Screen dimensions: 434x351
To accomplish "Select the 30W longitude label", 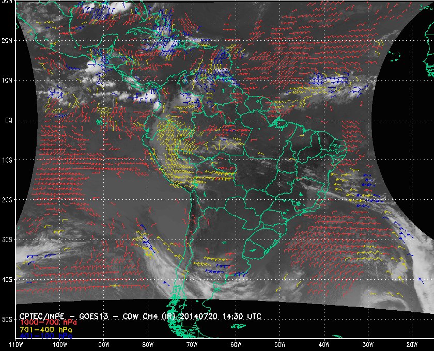I will (368, 344).
